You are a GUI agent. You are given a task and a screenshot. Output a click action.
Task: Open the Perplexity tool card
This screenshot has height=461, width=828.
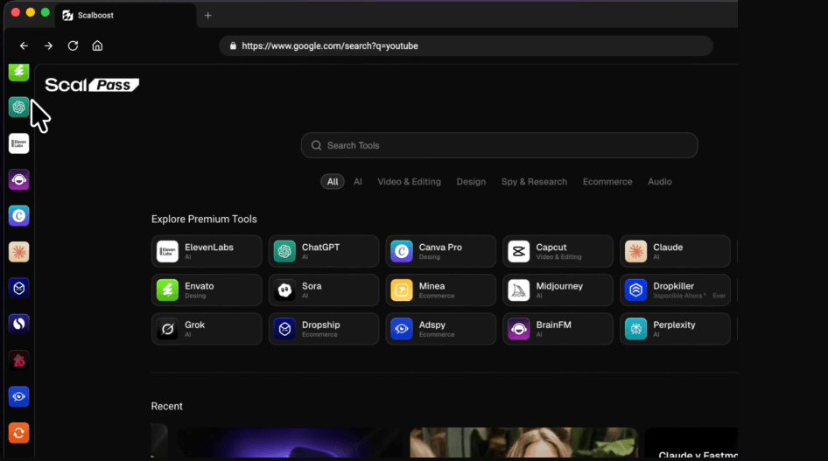pos(675,329)
